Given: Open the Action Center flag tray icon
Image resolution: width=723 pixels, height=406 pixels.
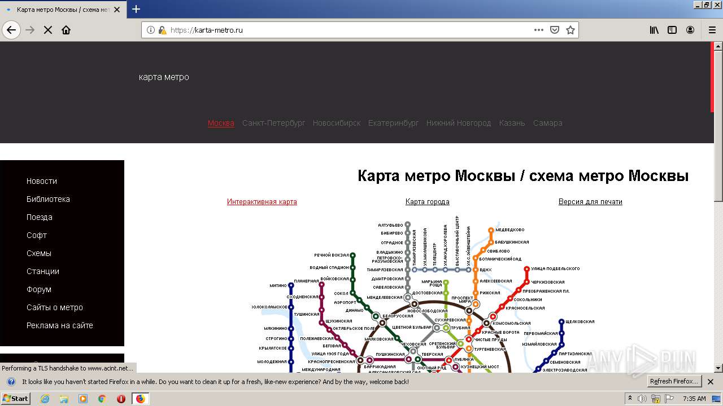Looking at the screenshot, I should (669, 399).
